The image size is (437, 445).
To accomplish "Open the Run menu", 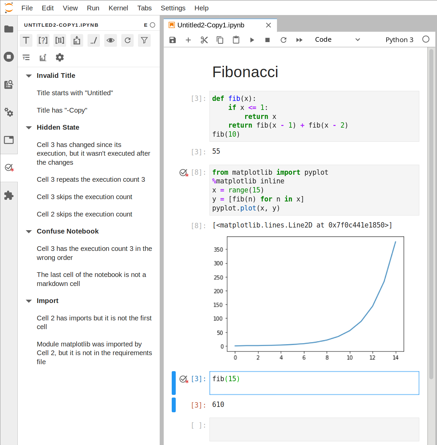I will point(93,8).
